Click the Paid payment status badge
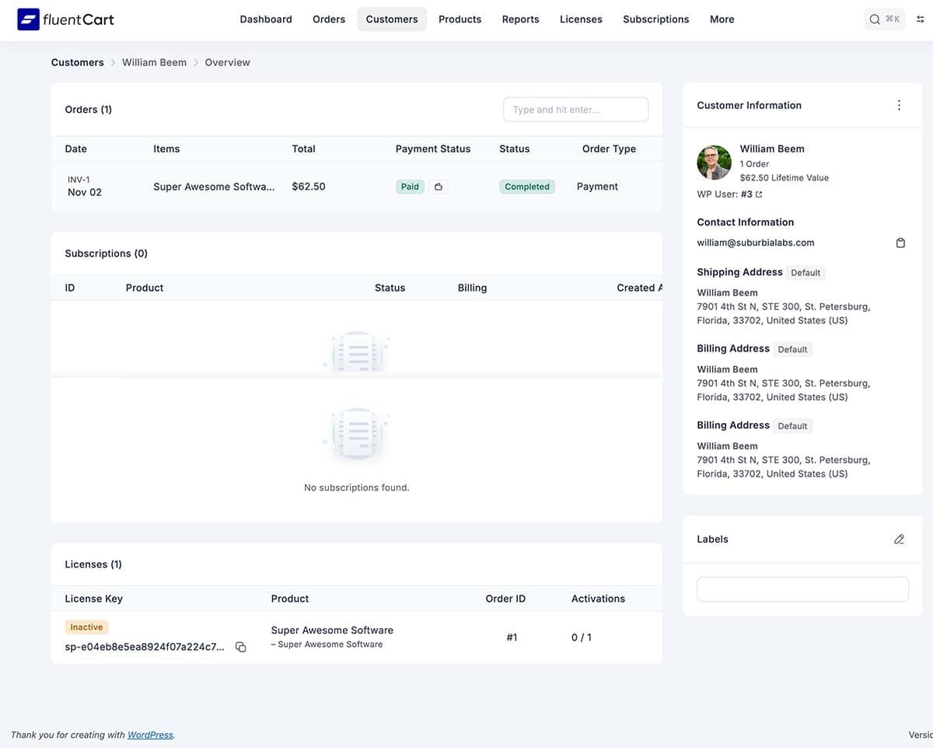Screen dimensions: 933x748 tap(410, 187)
